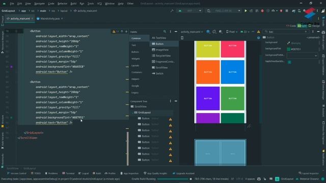Select the activity_main.xml editor tab

pyautogui.click(x=20, y=18)
